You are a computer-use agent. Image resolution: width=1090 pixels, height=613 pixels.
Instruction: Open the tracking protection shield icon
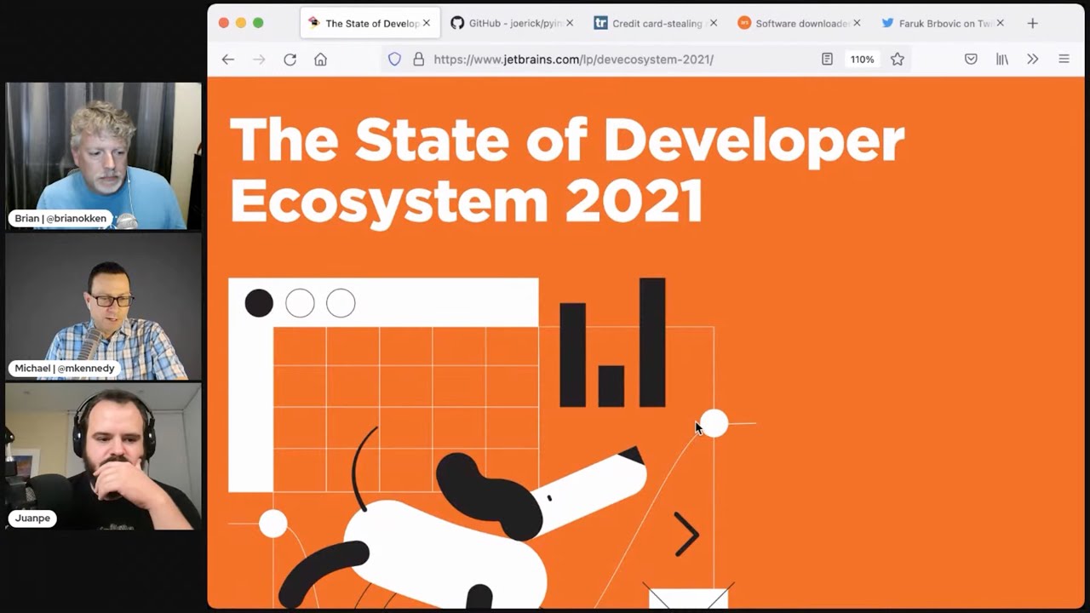394,60
